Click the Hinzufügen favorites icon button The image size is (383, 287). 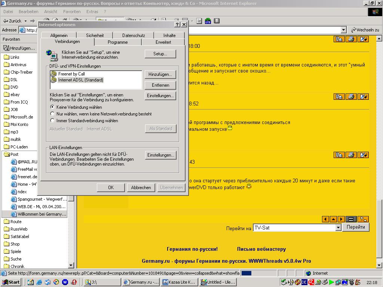(x=19, y=48)
